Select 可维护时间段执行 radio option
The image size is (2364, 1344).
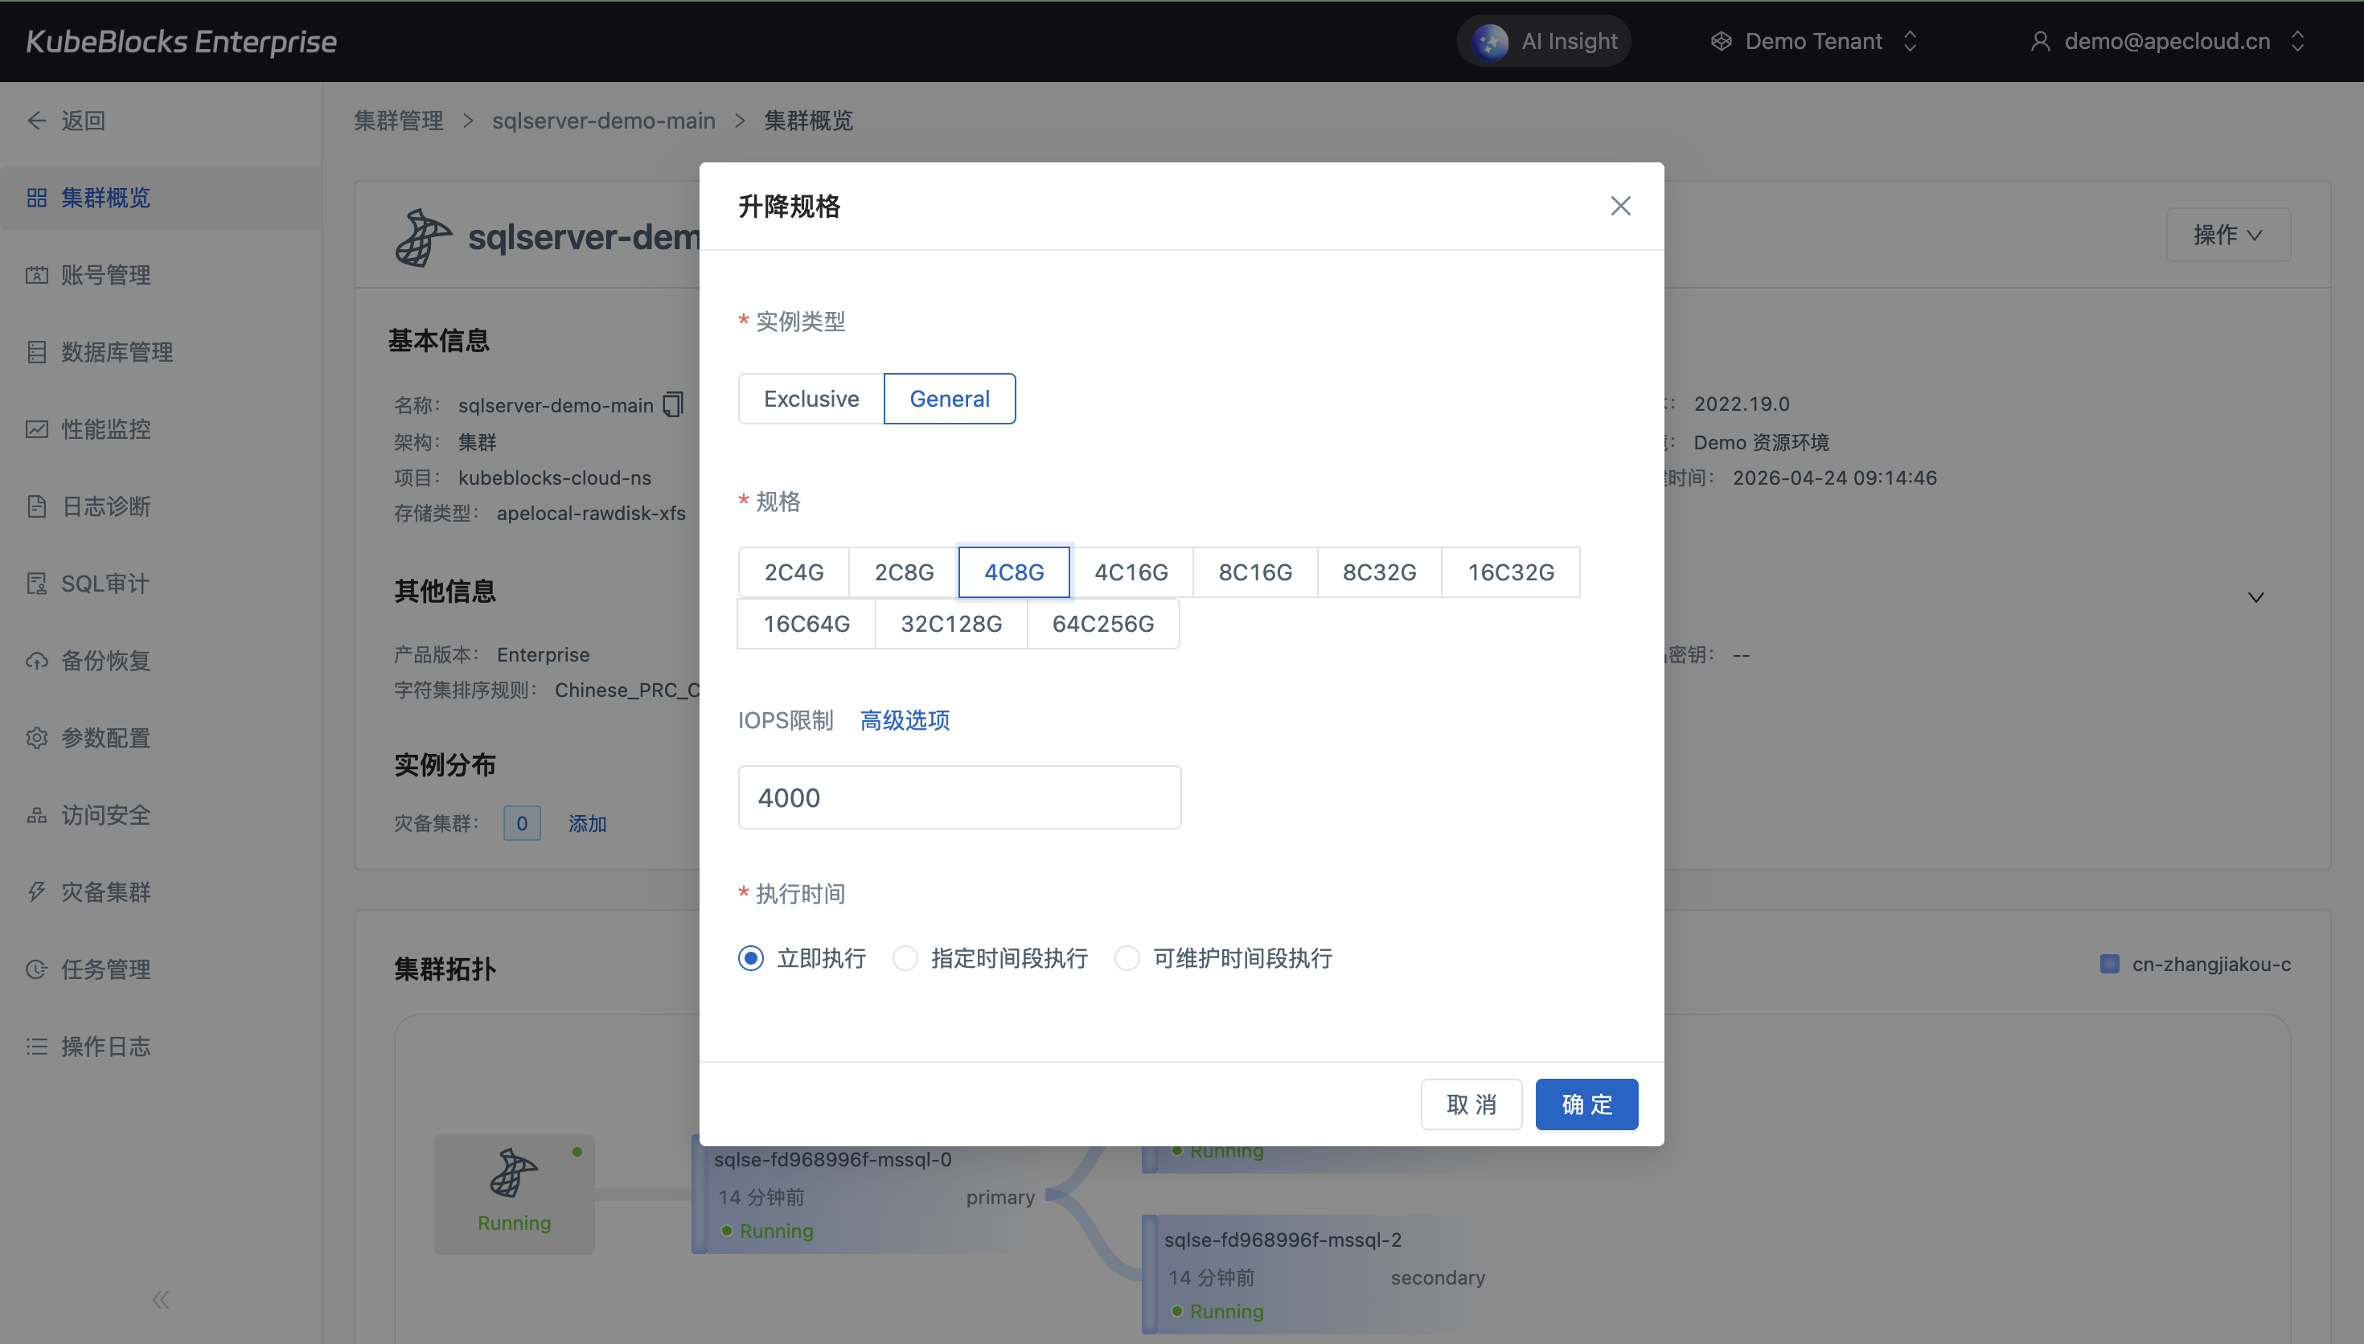coord(1127,958)
